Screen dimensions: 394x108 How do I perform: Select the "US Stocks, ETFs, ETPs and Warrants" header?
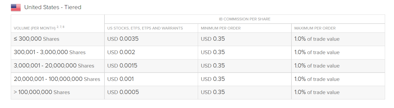coord(145,28)
